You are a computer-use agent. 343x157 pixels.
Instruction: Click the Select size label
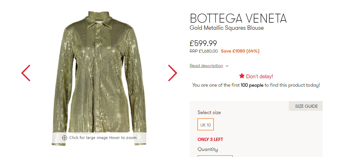click(x=209, y=113)
